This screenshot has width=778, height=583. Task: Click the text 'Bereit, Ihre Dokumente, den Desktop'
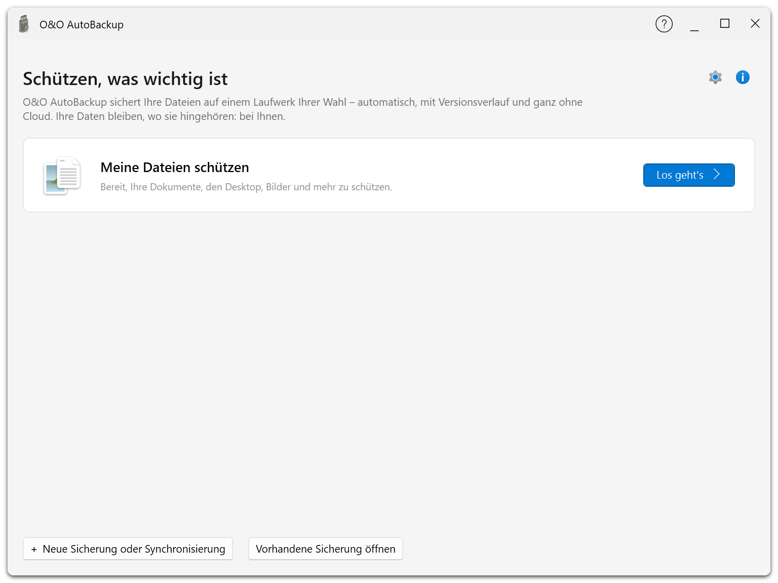(x=181, y=187)
